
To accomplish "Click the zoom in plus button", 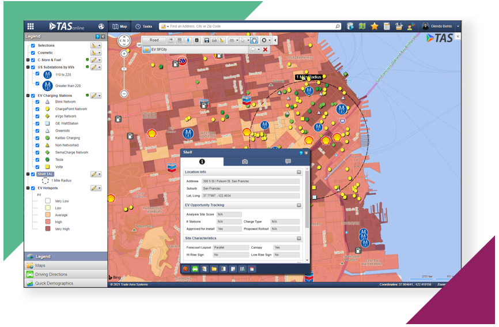I will click(x=124, y=54).
